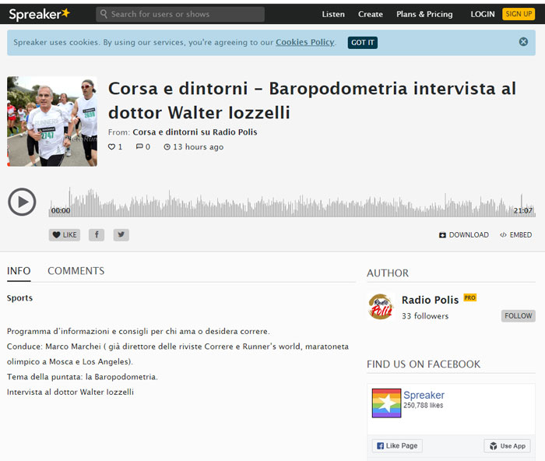Accept cookies with GOT IT button
The image size is (545, 461).
click(x=363, y=42)
